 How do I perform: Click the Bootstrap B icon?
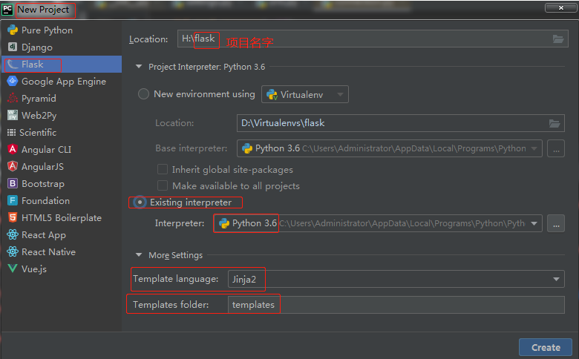[x=13, y=183]
